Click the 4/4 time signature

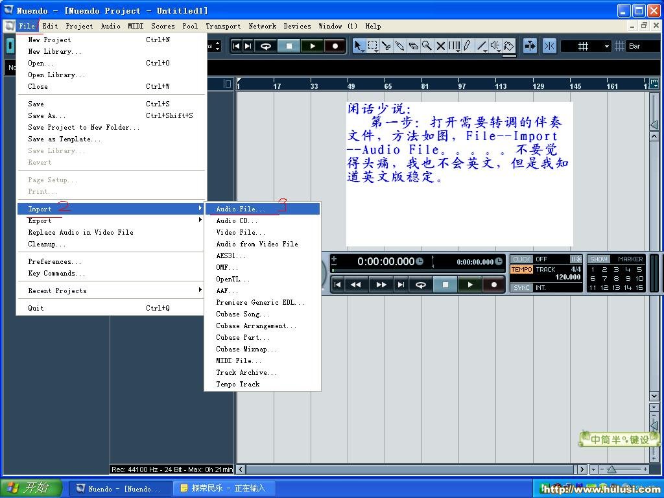tap(576, 269)
